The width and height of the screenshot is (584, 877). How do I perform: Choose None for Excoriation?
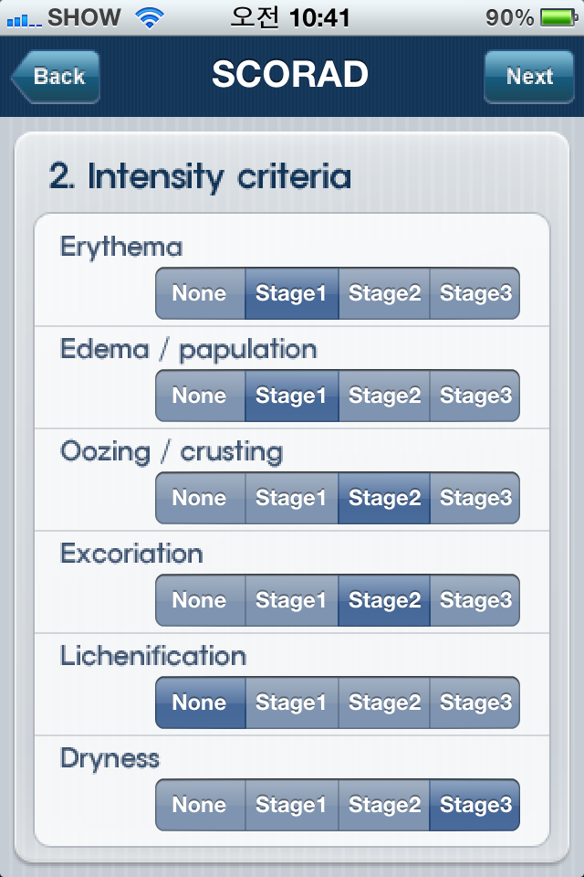[x=200, y=600]
